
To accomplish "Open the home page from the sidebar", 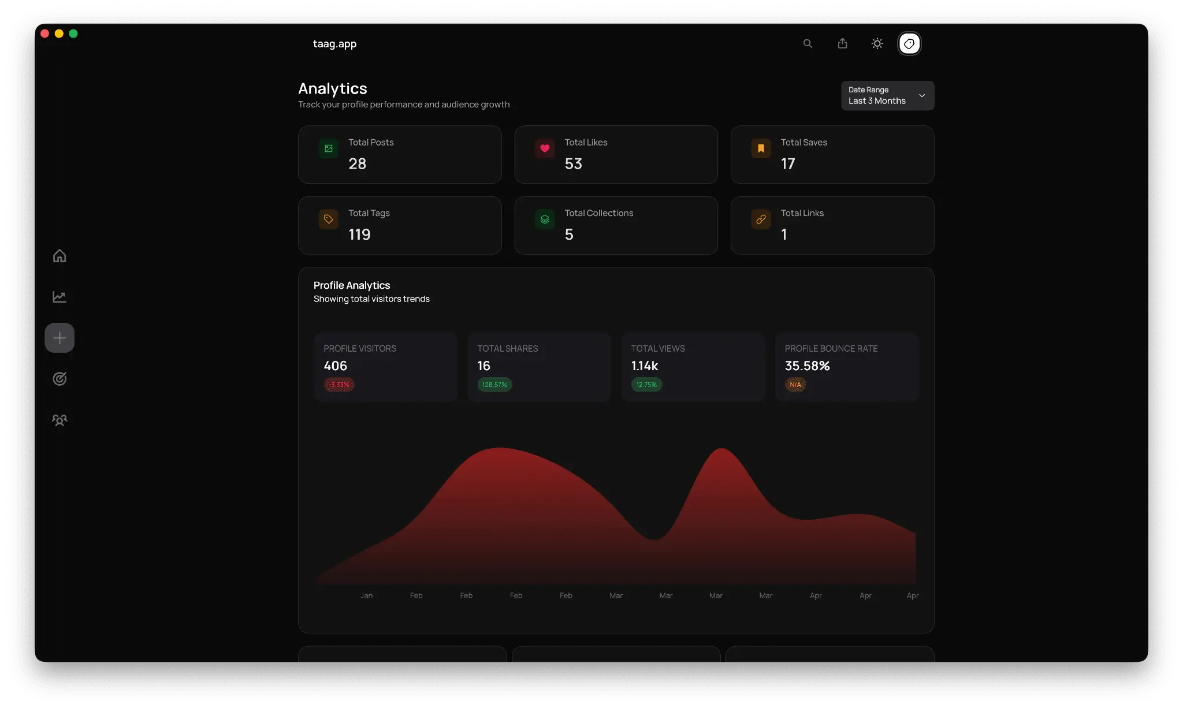I will [59, 256].
